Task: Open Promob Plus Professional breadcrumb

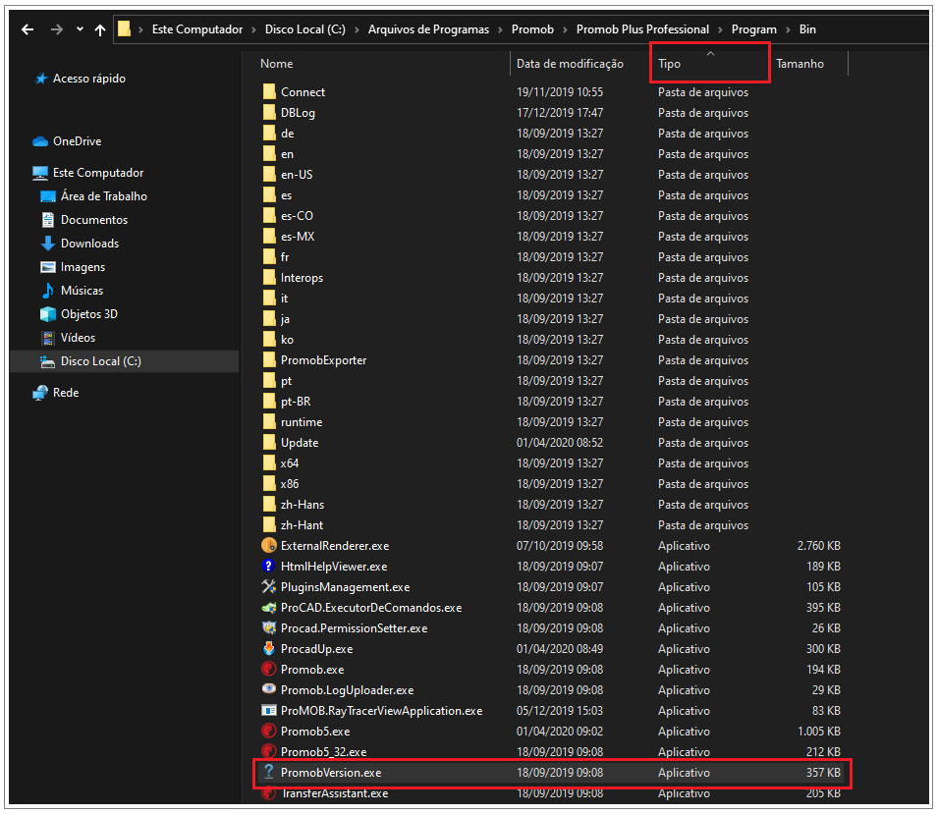Action: coord(642,29)
